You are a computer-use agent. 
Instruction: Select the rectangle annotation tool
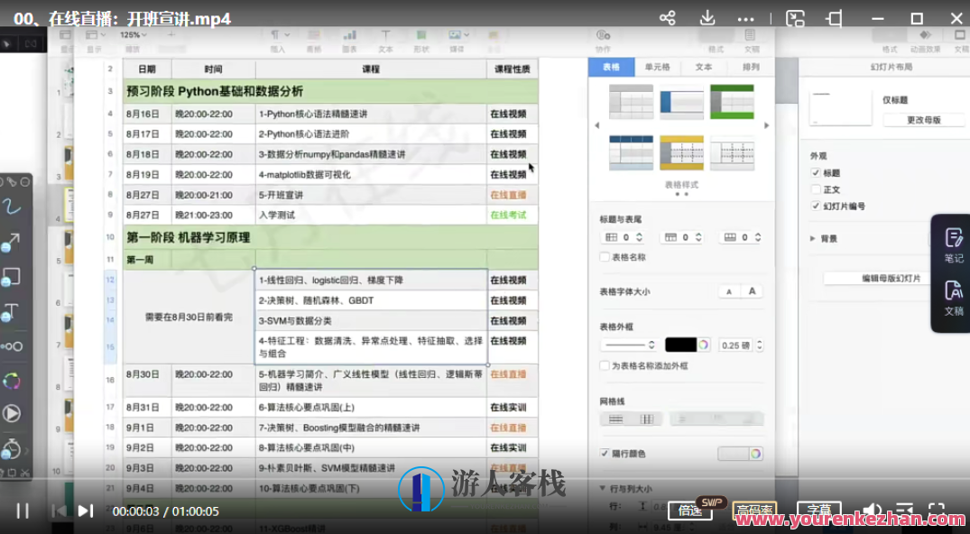[x=14, y=277]
